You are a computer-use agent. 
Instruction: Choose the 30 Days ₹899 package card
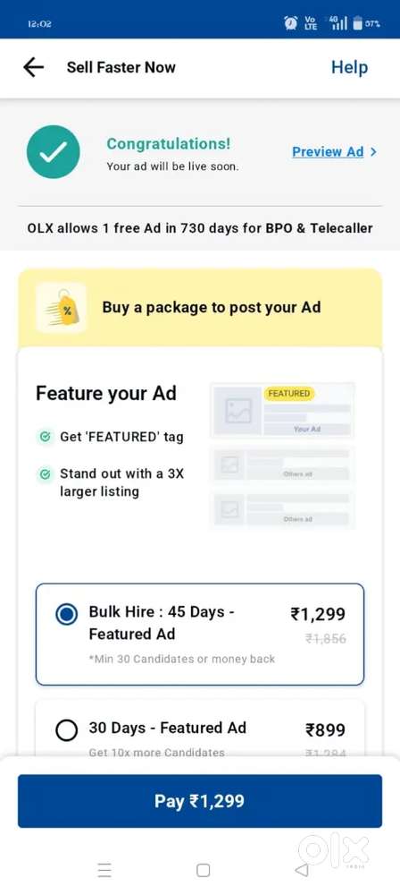200,729
